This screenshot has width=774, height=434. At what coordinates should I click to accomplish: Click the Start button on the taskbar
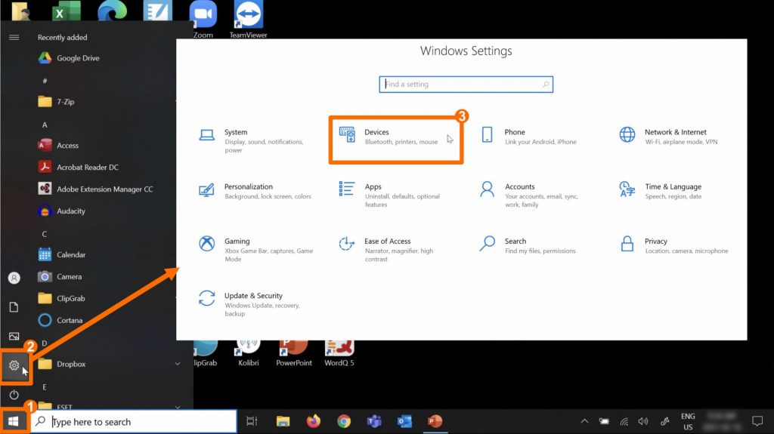coord(14,421)
